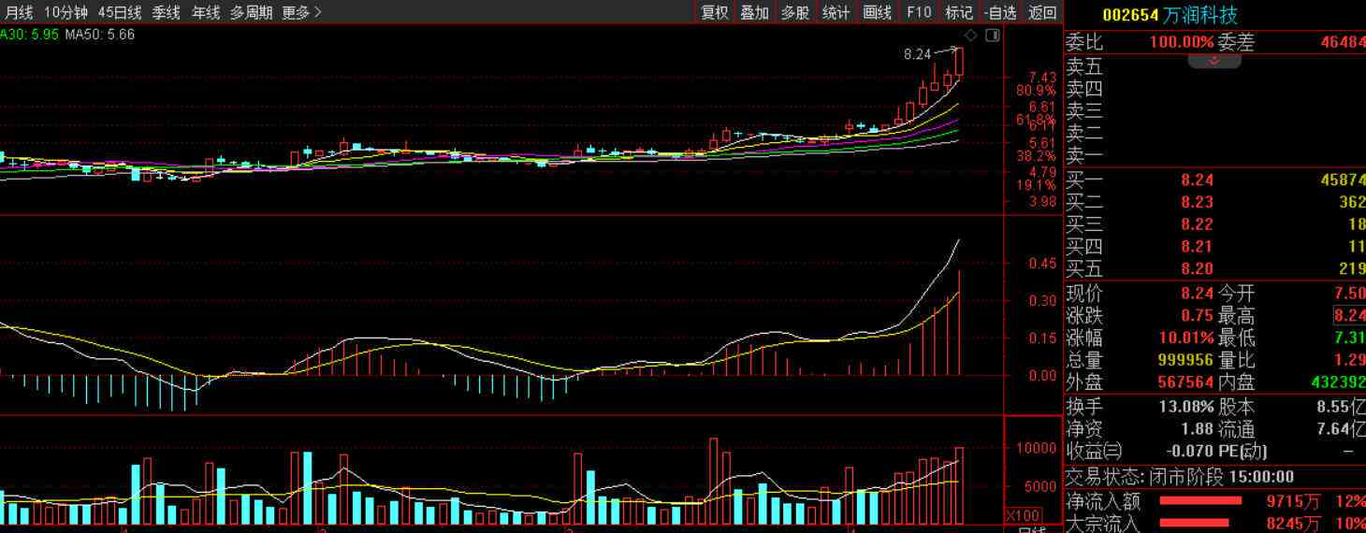This screenshot has width=1366, height=533.
Task: Click the 买一 price 8.24
Action: pos(1197,180)
